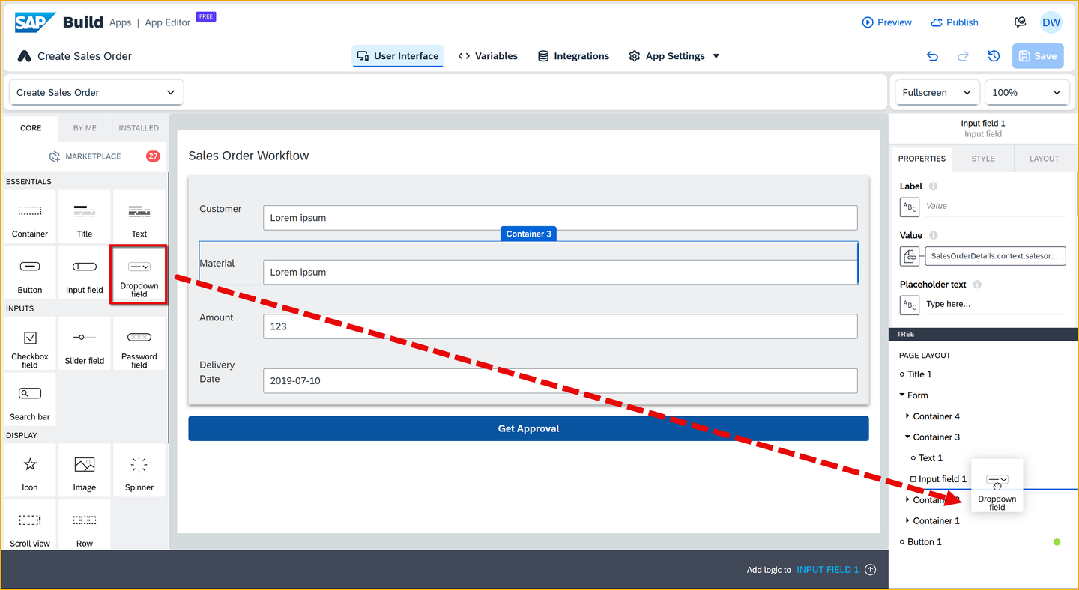Select the Input field component in the palette
Viewport: 1079px width, 590px height.
85,273
